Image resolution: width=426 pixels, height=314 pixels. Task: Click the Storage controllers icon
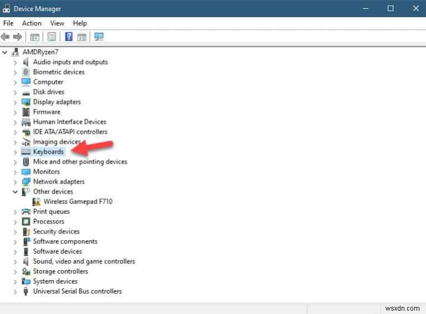click(x=26, y=271)
